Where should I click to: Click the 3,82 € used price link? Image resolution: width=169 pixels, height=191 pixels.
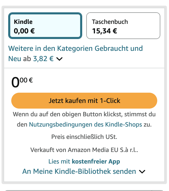click(43, 59)
